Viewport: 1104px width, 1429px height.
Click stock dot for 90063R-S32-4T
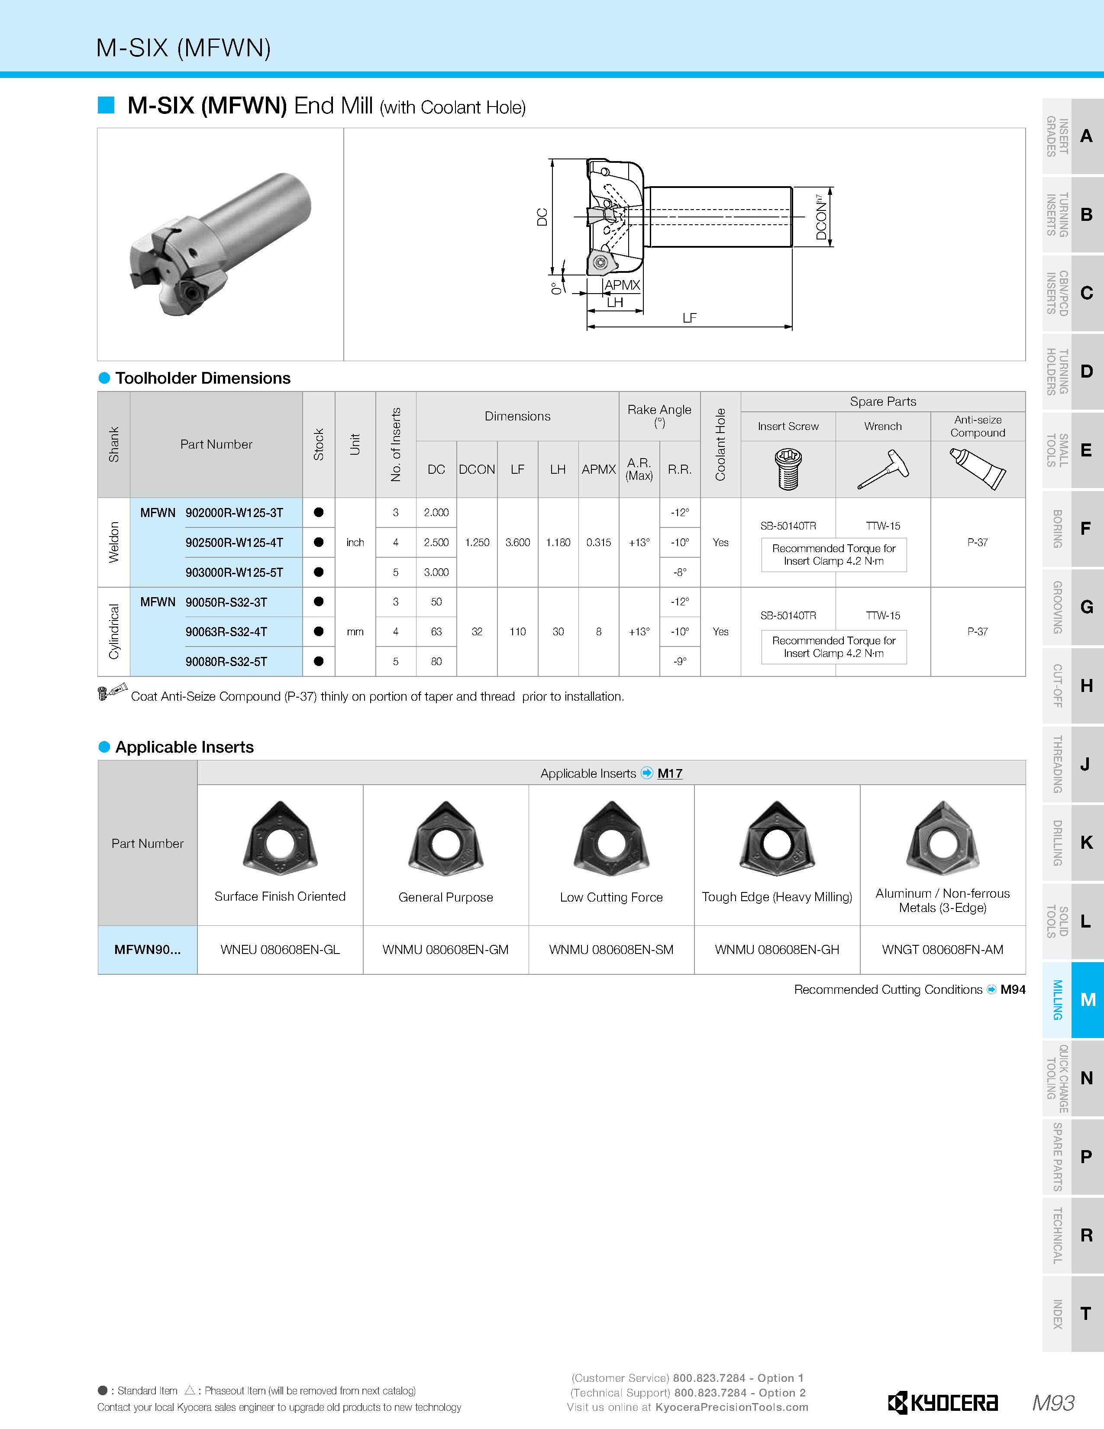(x=319, y=631)
